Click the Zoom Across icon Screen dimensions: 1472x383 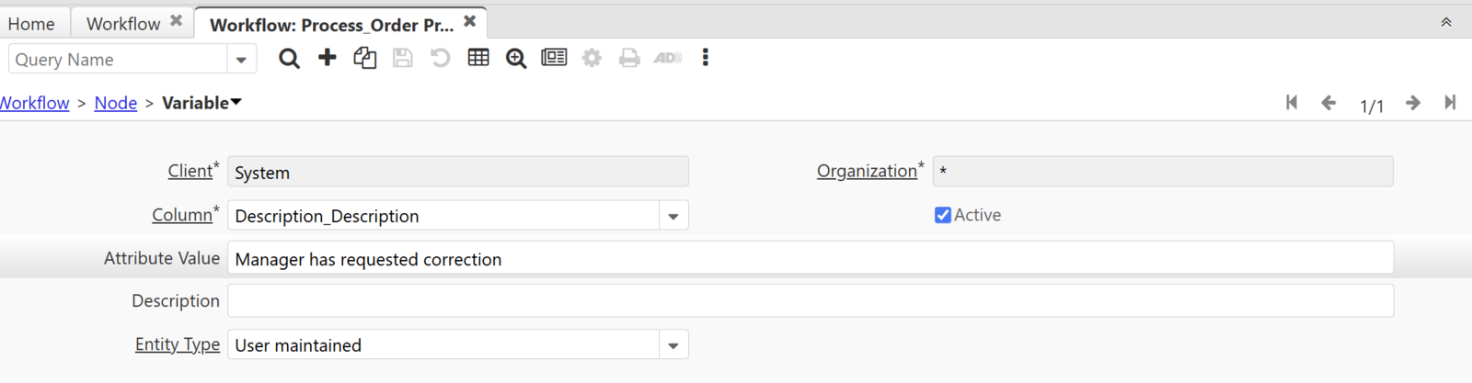[516, 59]
